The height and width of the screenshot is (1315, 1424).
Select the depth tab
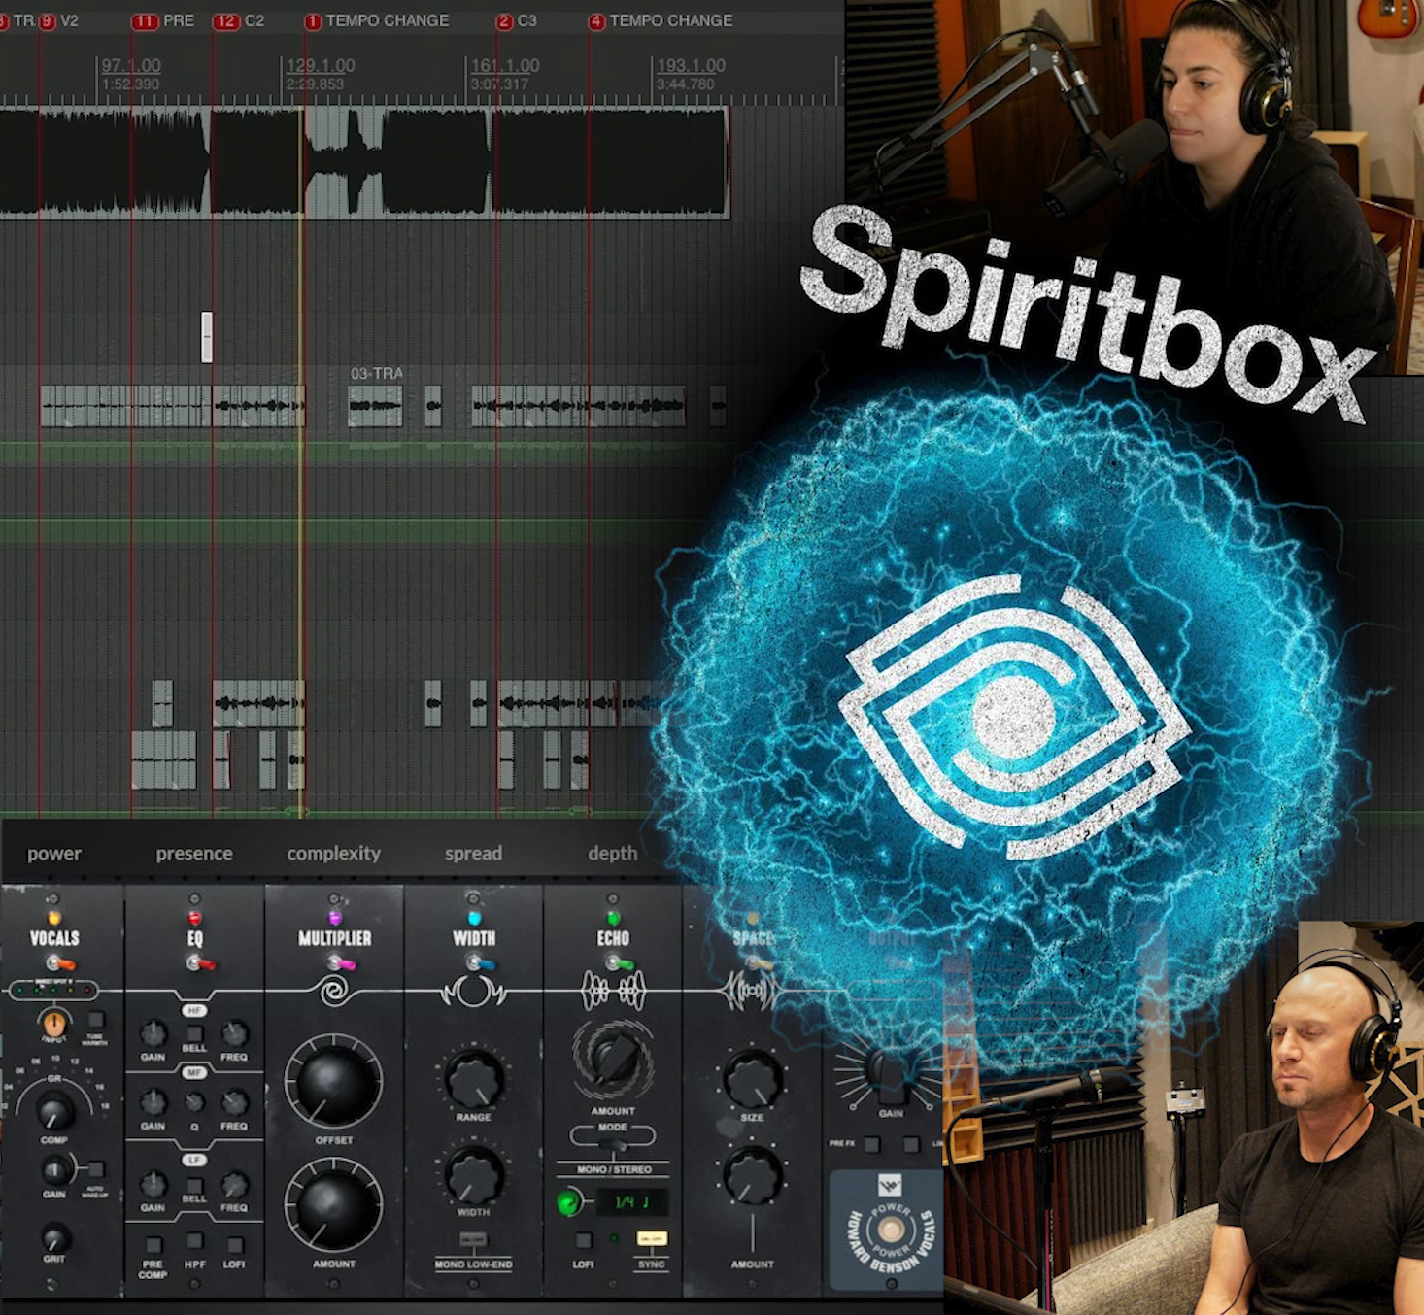tap(613, 854)
